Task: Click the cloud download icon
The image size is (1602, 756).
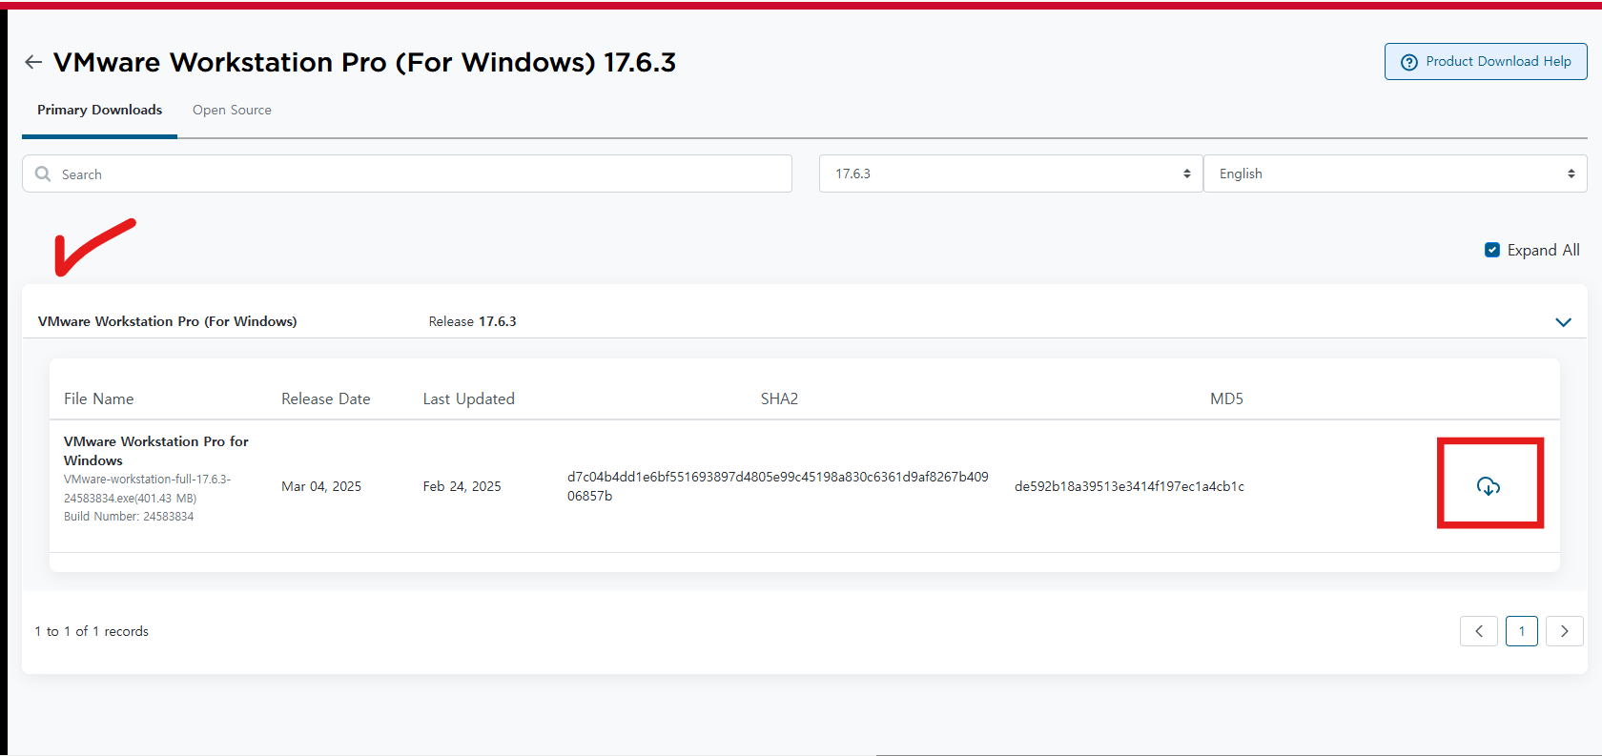Action: (1488, 486)
